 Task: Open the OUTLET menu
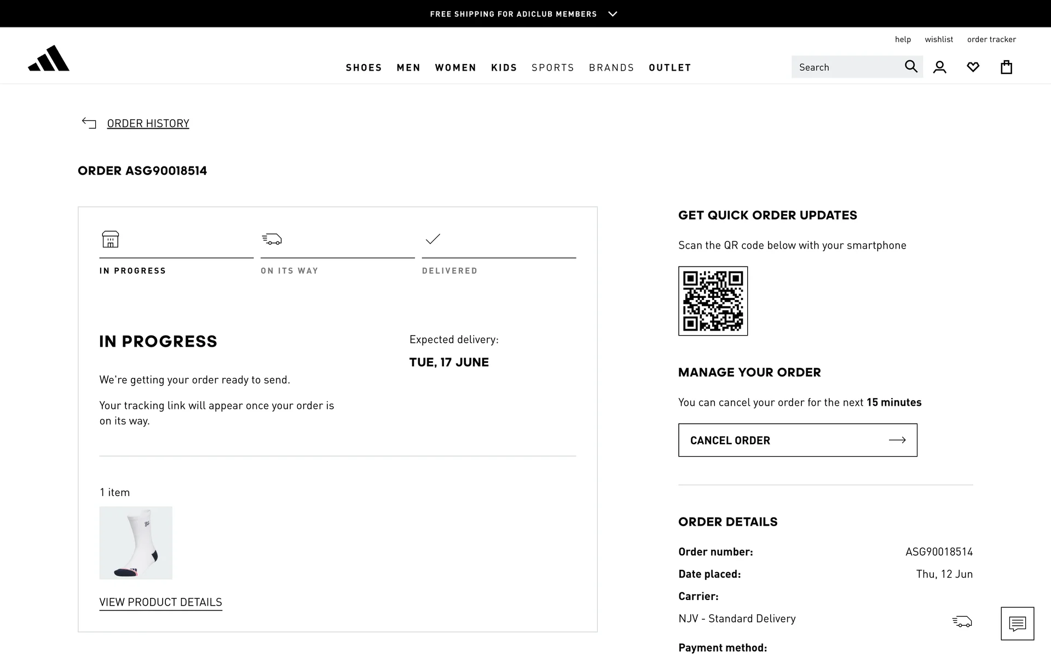(669, 67)
